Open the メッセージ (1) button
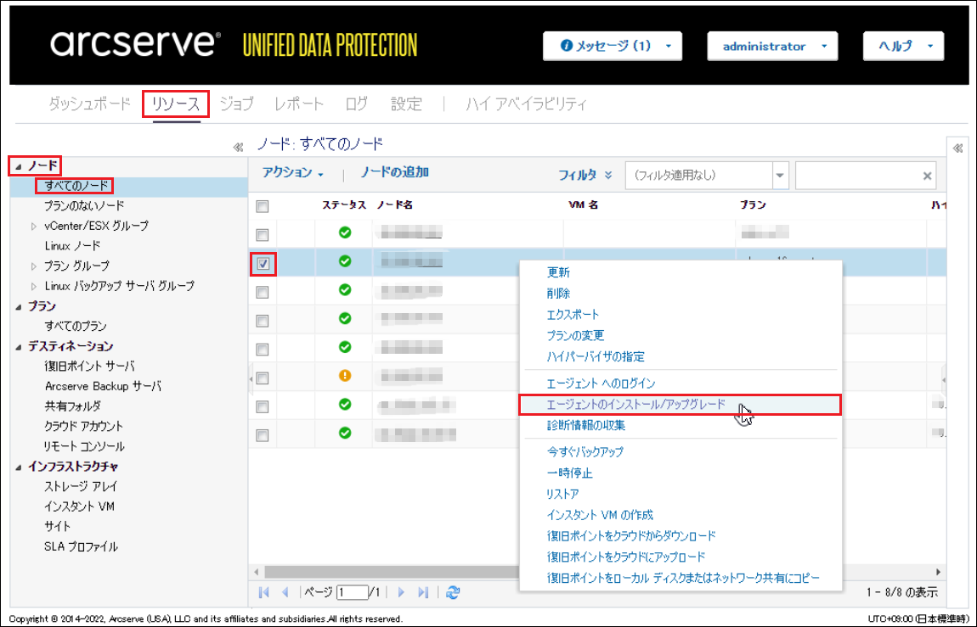Viewport: 977px width, 627px height. (x=612, y=47)
